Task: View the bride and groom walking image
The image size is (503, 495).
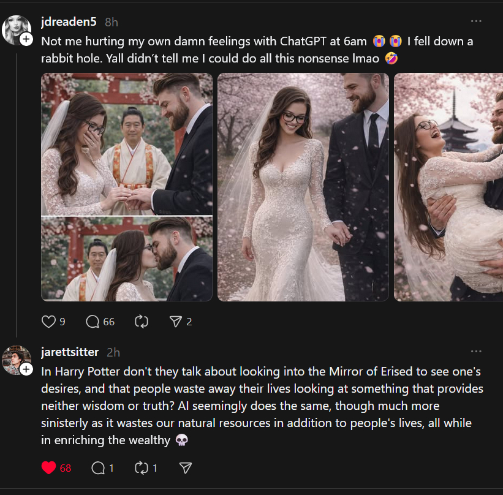Action: (303, 187)
